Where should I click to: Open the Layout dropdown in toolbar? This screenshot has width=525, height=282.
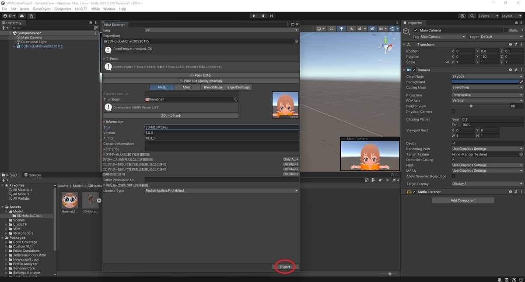511,16
